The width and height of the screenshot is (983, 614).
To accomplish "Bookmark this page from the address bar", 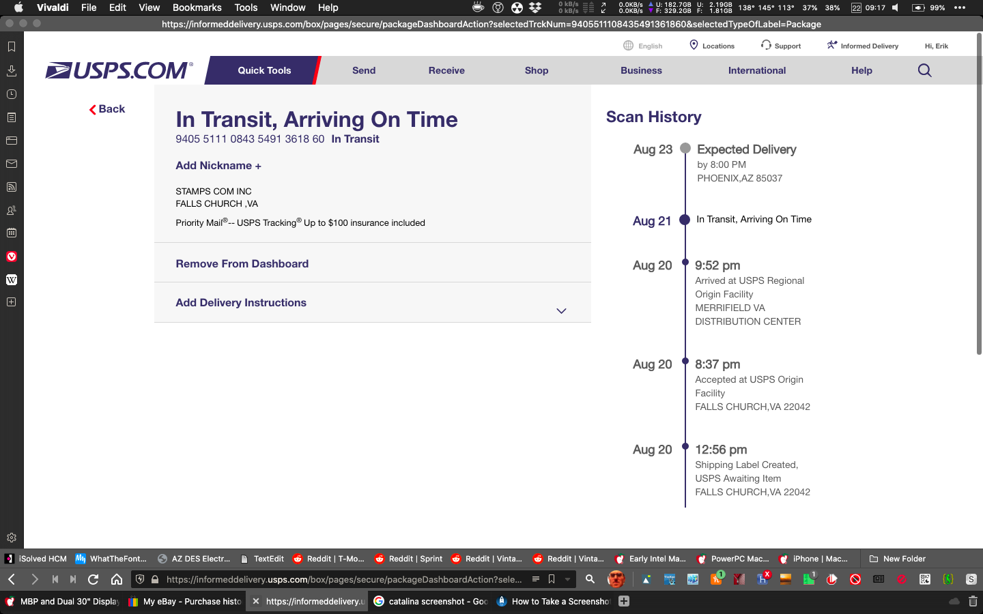I will tap(552, 579).
